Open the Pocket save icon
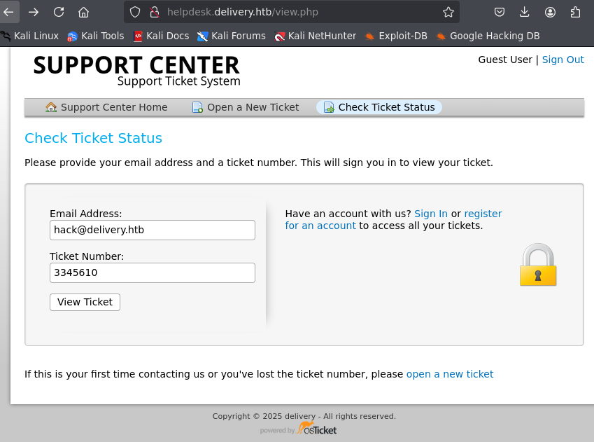The image size is (594, 442). coord(500,12)
